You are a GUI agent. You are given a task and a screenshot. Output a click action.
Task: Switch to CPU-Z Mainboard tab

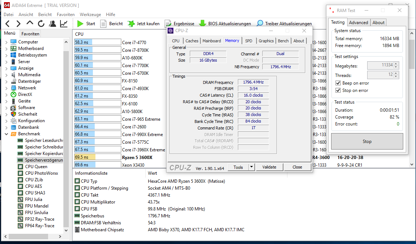coord(212,40)
